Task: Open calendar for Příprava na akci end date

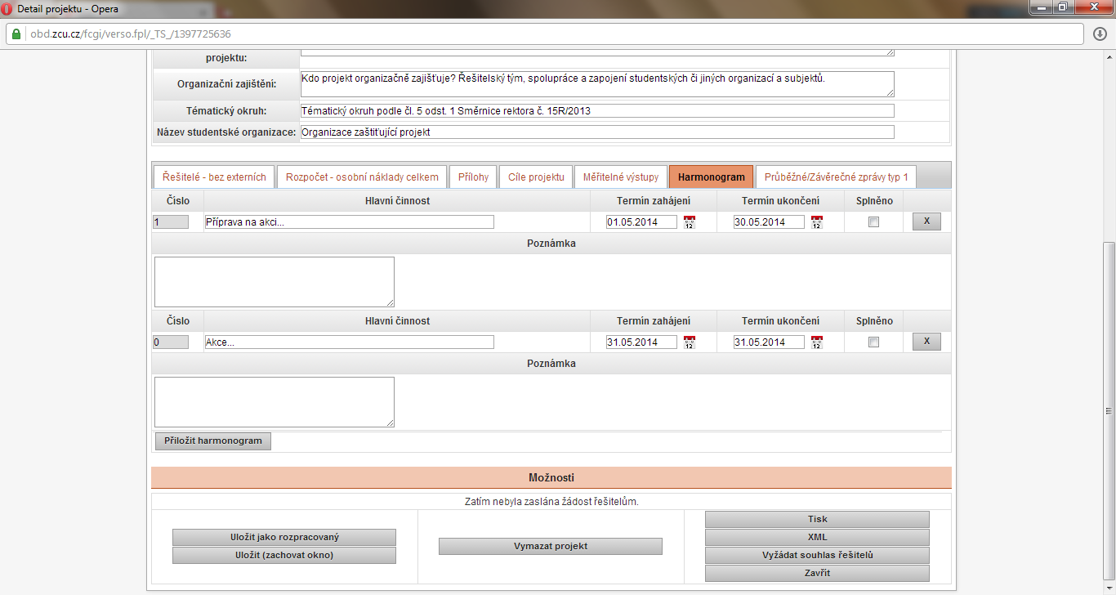Action: pyautogui.click(x=816, y=221)
